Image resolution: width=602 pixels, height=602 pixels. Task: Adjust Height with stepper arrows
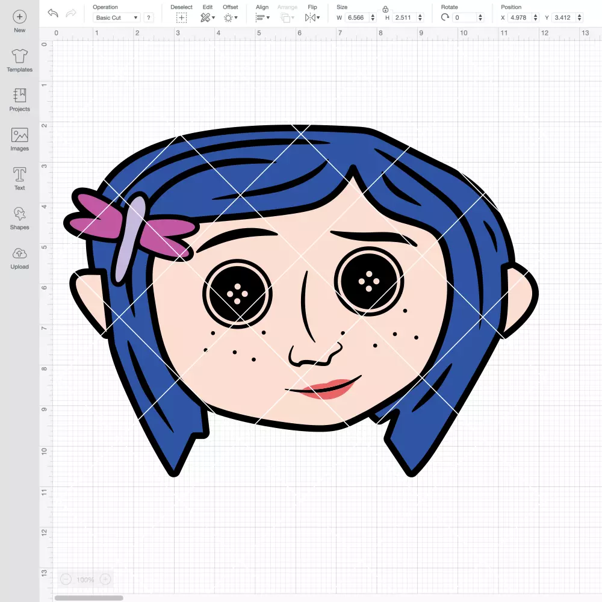(420, 17)
